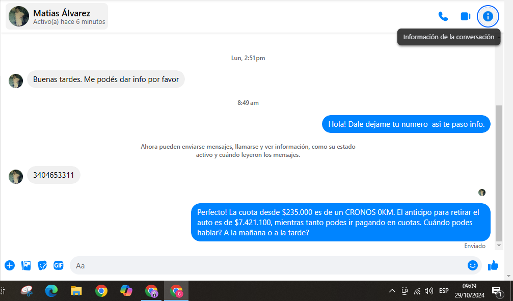Screen dimensions: 513x301
Task: Open the emoji picker in message field
Action: tap(472, 265)
